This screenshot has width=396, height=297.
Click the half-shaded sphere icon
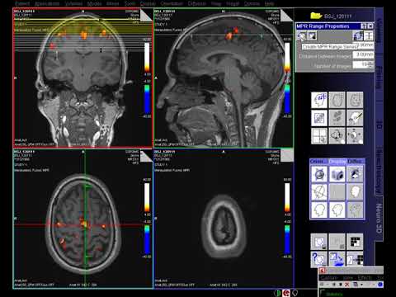click(x=355, y=174)
